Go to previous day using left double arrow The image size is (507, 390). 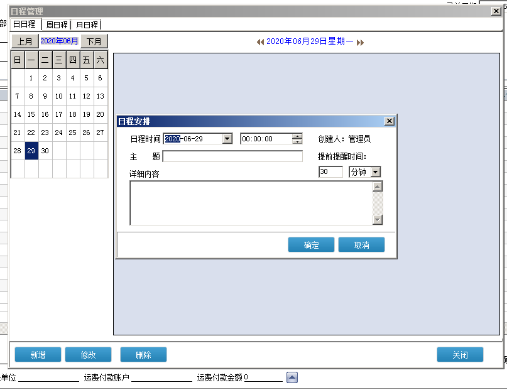point(260,42)
